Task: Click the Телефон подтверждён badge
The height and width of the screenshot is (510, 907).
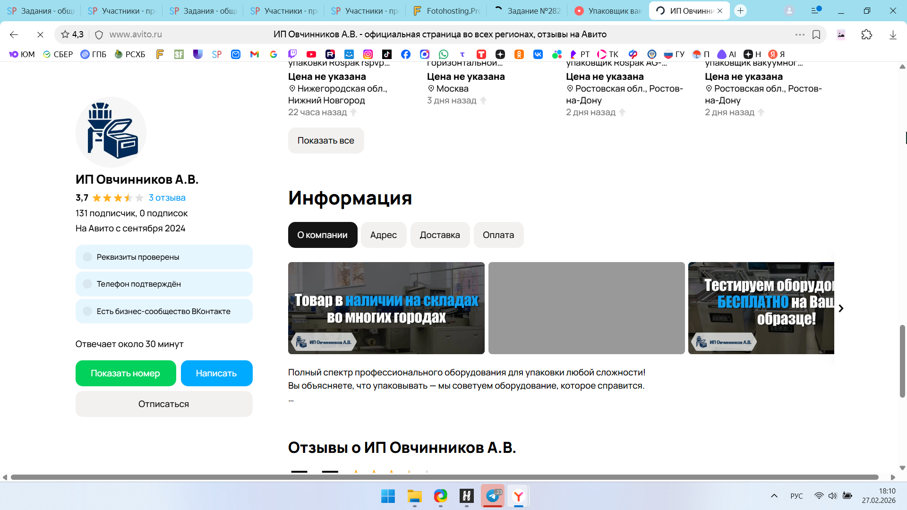Action: coord(163,284)
